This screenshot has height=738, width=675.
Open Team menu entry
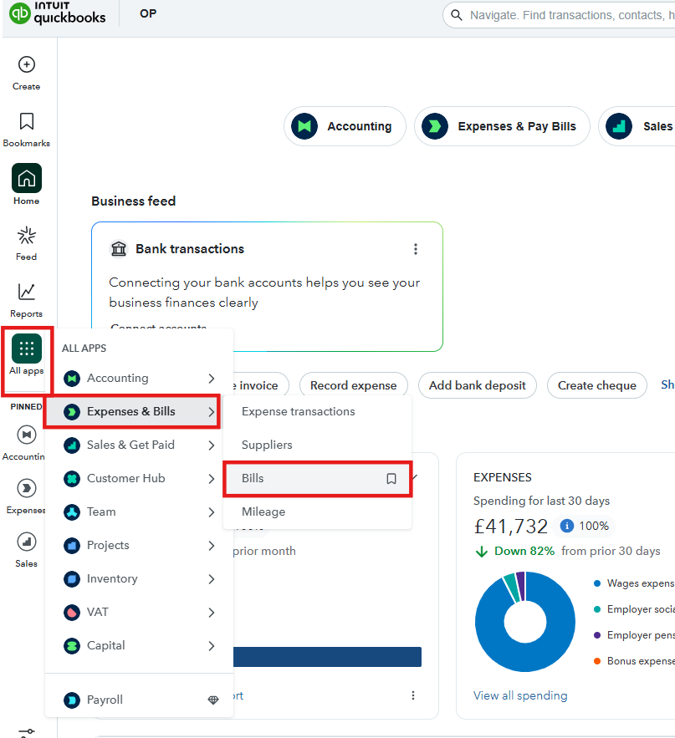tap(140, 512)
